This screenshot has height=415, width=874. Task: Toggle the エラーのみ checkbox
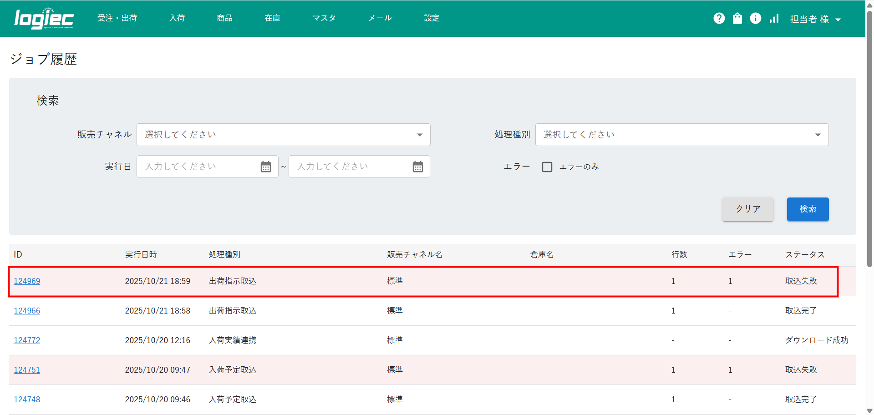pos(547,167)
